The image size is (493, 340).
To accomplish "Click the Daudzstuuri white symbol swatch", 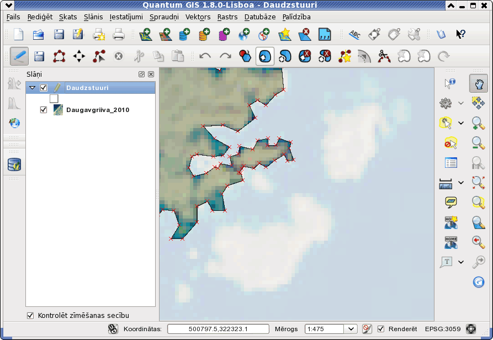I will 54,99.
